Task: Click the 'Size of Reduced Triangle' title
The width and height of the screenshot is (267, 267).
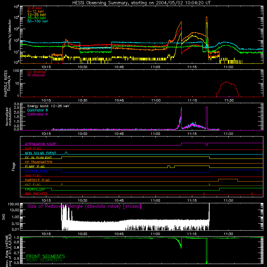Action: pyautogui.click(x=84, y=206)
